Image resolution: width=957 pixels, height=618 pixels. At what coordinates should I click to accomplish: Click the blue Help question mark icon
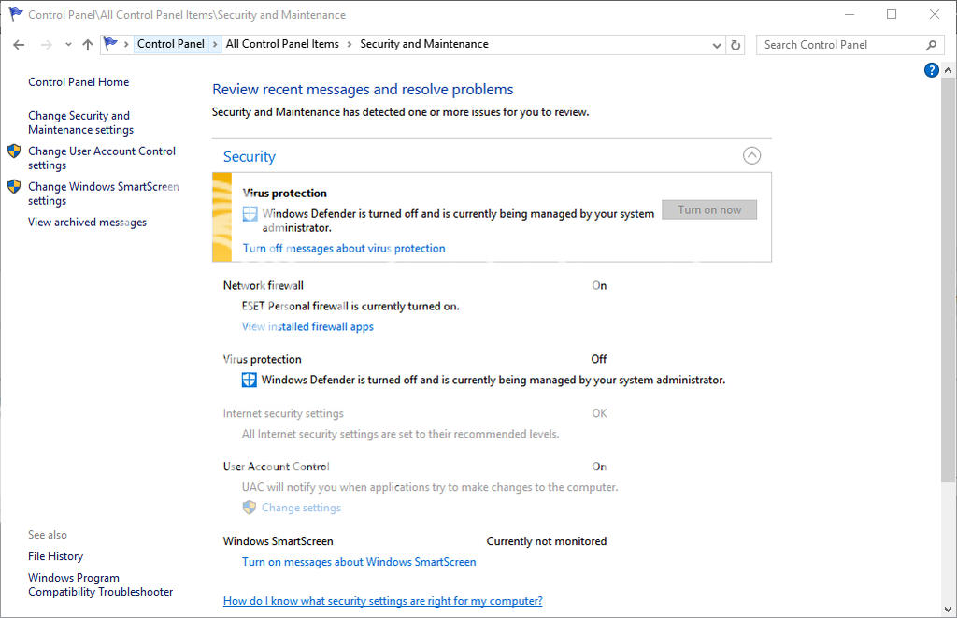click(x=931, y=70)
